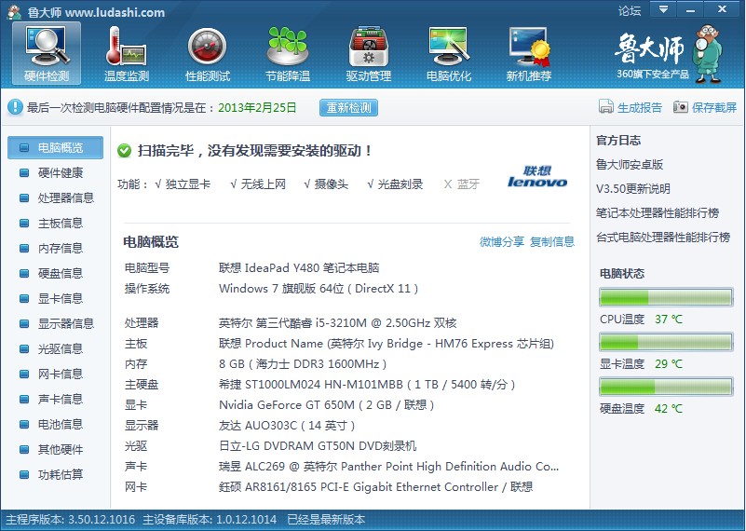Click the 重新检测 button
This screenshot has height=531, width=746.
[x=348, y=107]
